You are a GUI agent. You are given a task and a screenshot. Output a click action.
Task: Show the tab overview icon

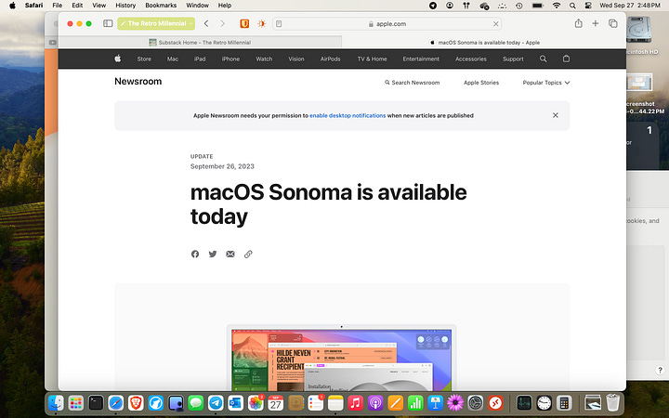[613, 23]
